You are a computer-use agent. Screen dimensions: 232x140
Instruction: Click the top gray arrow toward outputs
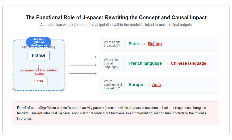pyautogui.click(x=83, y=57)
